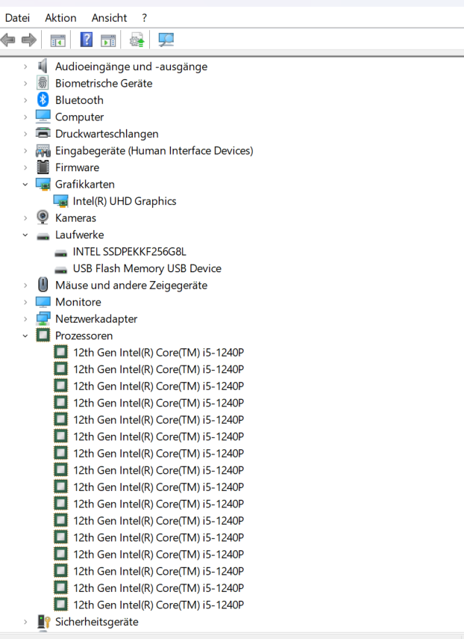Expand the Monitore node chevron
This screenshot has height=639, width=464.
point(25,302)
